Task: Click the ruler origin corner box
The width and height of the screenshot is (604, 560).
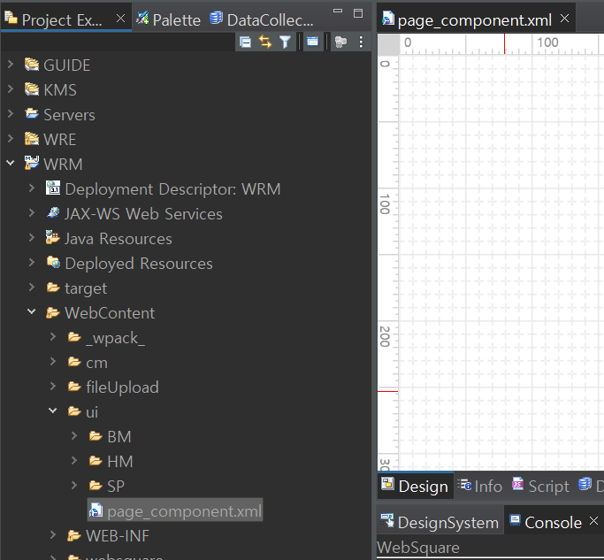Action: pos(388,44)
